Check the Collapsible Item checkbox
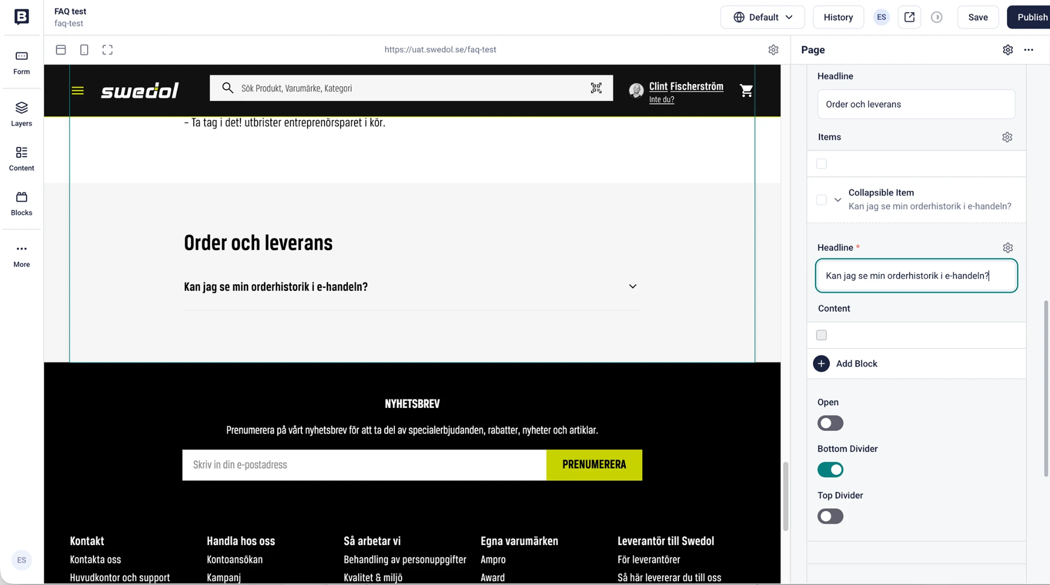The image size is (1050, 585). pyautogui.click(x=822, y=200)
